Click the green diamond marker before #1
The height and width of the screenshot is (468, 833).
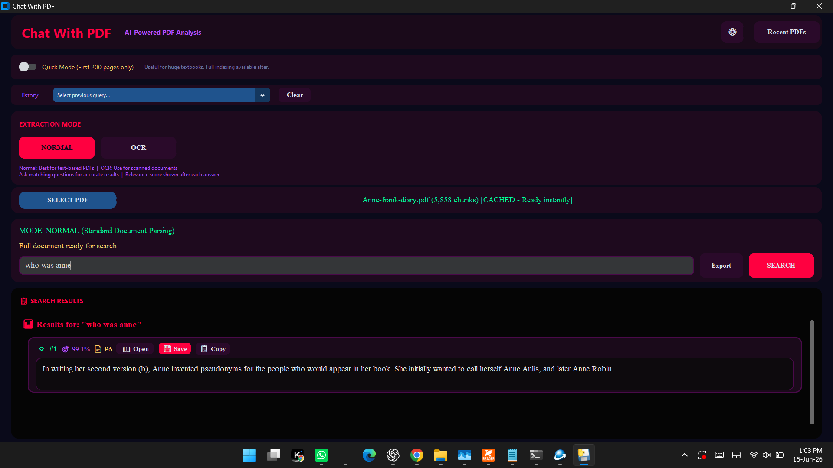click(x=42, y=349)
